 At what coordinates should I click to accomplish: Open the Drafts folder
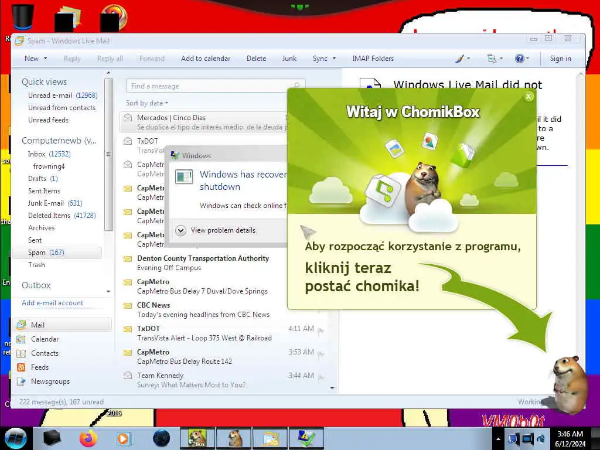(42, 178)
